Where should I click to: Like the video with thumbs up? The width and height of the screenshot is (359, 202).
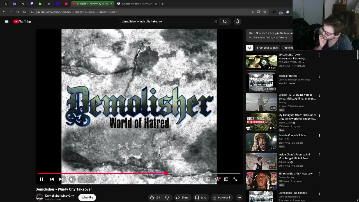pyautogui.click(x=155, y=198)
